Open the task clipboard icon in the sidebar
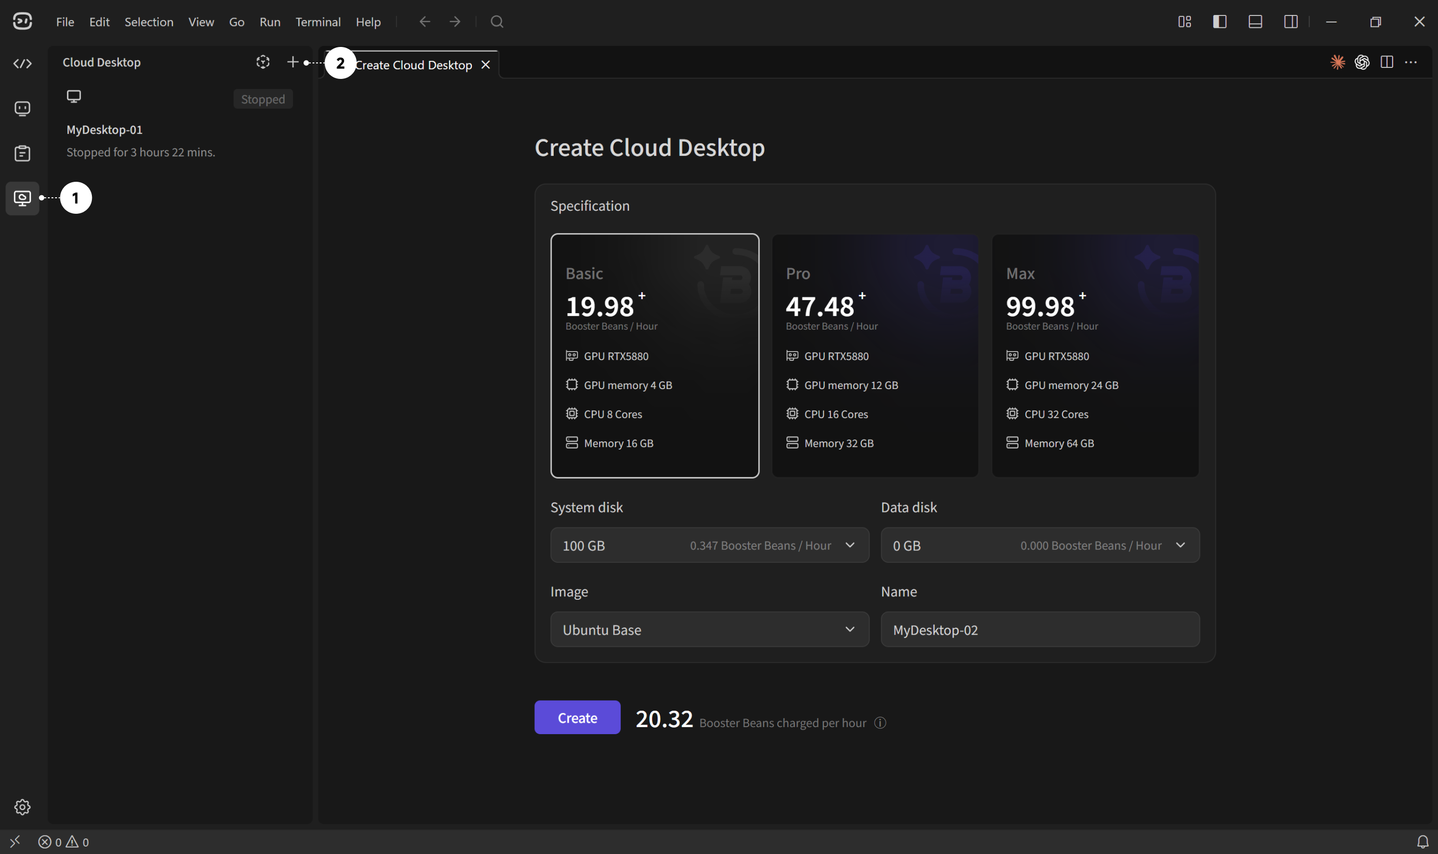Image resolution: width=1438 pixels, height=854 pixels. [22, 153]
